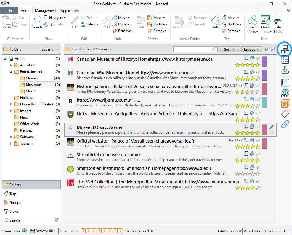Click globe icon on Site officiel du Louvre row
The height and width of the screenshot is (235, 292).
(x=252, y=154)
